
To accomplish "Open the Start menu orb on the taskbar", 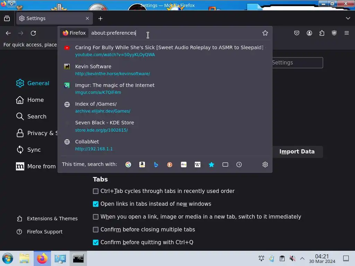I will click(8, 258).
